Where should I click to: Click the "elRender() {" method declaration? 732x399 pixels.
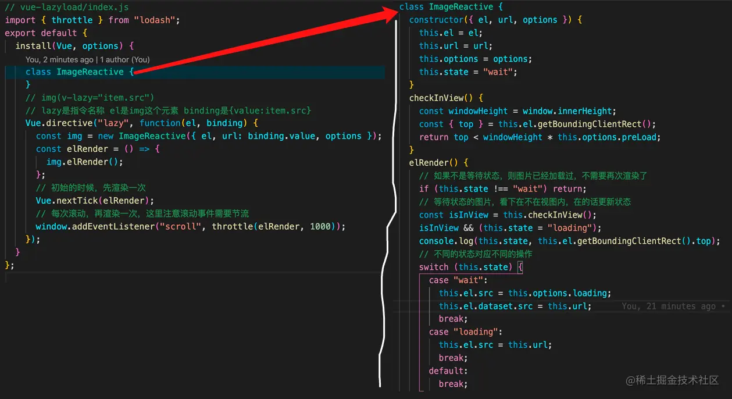coord(438,163)
